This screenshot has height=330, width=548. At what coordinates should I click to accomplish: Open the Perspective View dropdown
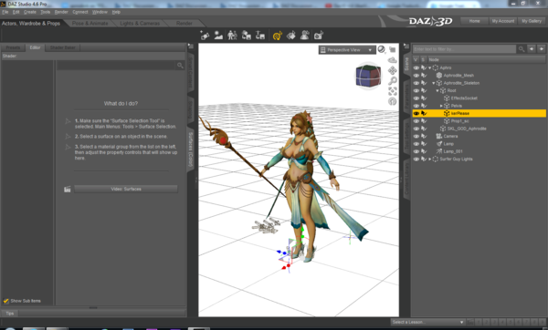coord(347,50)
